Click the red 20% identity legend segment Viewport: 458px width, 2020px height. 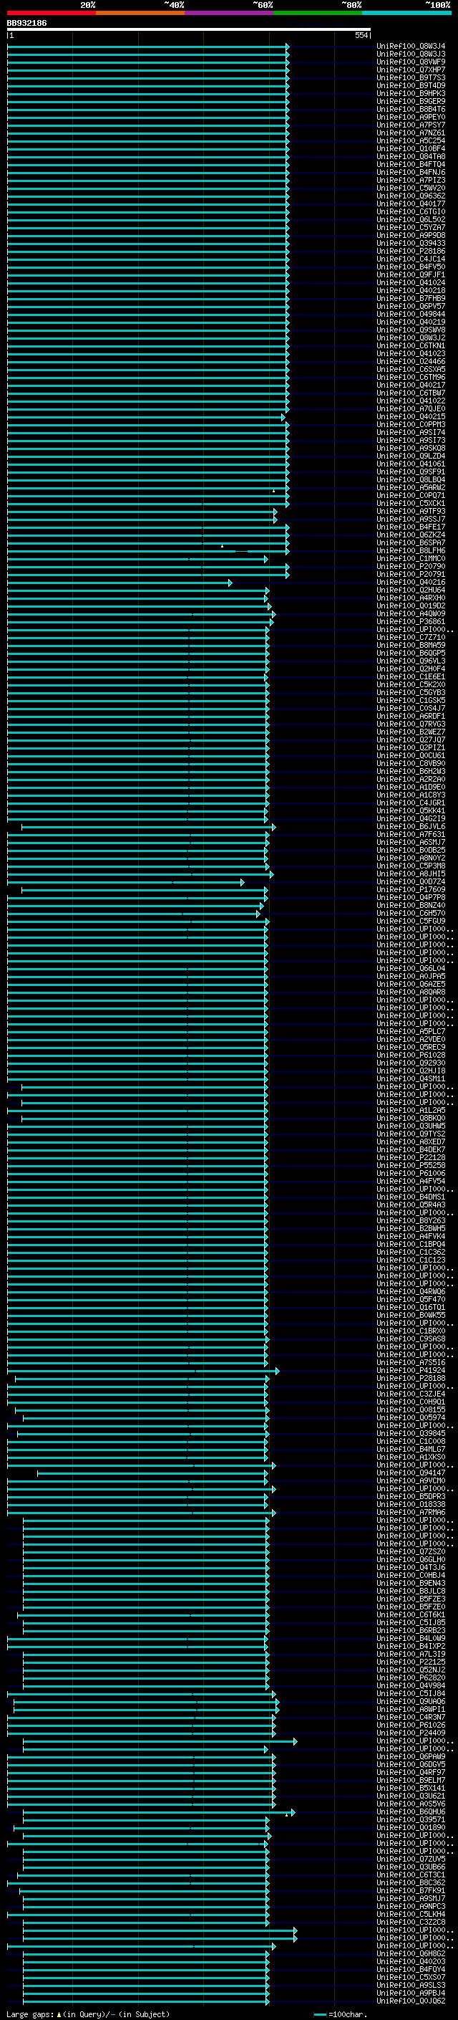pyautogui.click(x=52, y=13)
